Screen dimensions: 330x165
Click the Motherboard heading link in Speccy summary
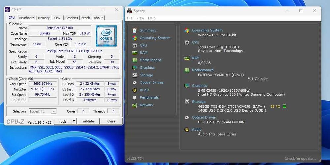coord(203,70)
